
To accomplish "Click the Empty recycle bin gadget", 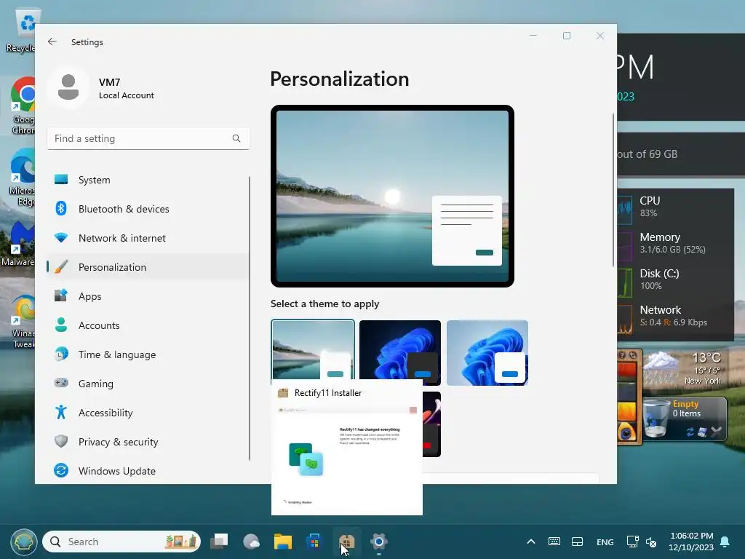I will point(685,419).
